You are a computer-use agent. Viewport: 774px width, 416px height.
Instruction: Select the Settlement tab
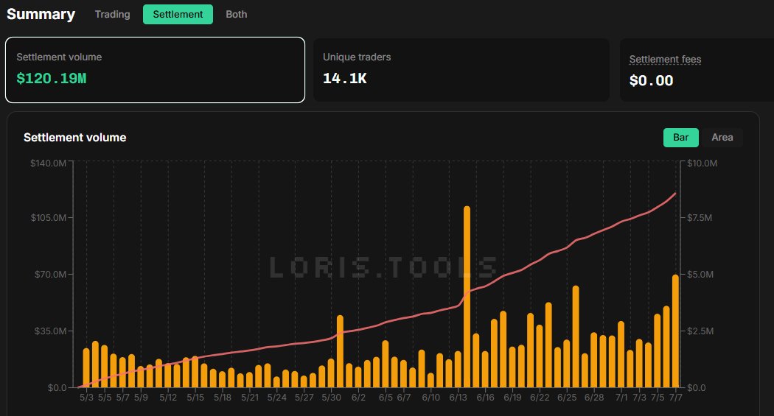pos(178,14)
